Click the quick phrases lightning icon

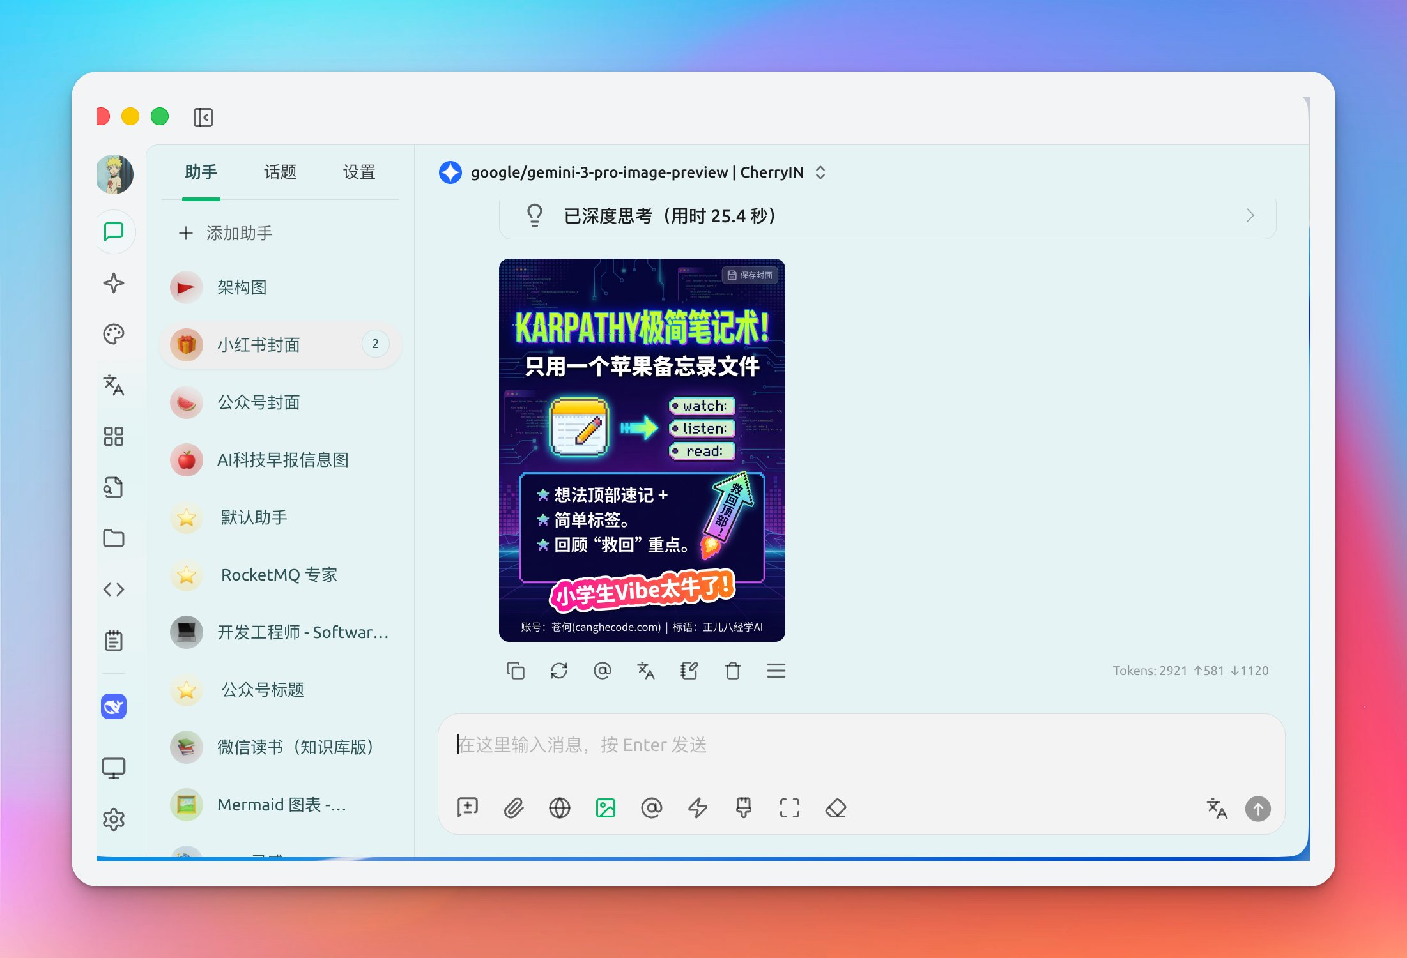tap(697, 808)
